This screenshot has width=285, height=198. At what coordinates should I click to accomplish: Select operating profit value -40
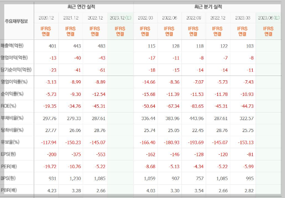click(77, 58)
